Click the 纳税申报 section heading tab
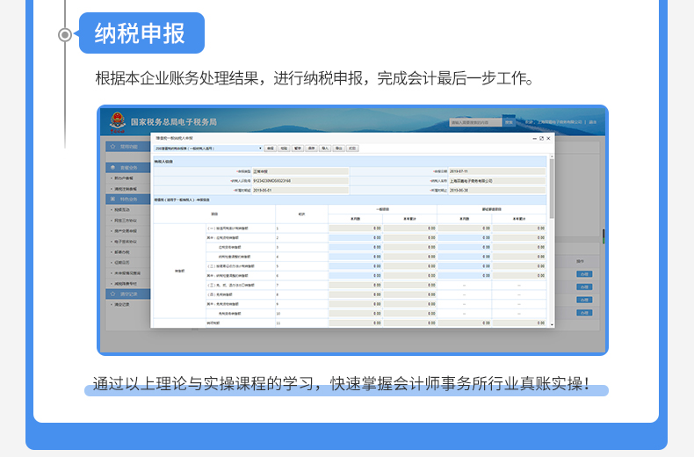The height and width of the screenshot is (457, 694). [x=141, y=33]
